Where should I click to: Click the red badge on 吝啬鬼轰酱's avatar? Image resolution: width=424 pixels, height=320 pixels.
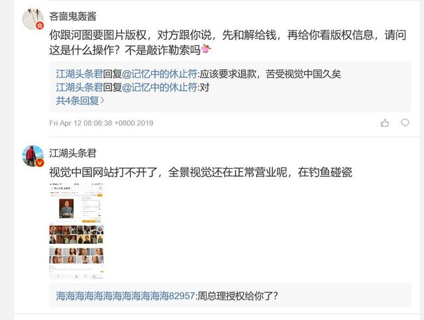(x=40, y=26)
